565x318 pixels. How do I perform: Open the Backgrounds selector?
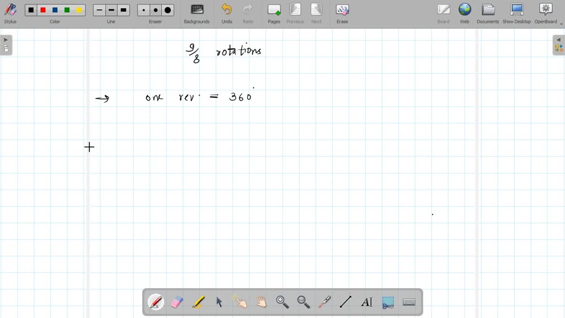196,12
